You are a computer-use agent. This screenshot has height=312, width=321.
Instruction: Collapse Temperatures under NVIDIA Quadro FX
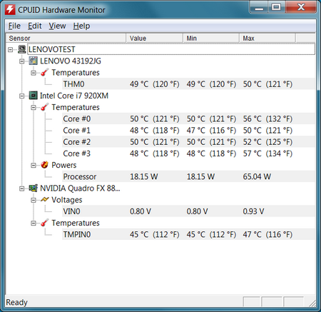(x=34, y=223)
